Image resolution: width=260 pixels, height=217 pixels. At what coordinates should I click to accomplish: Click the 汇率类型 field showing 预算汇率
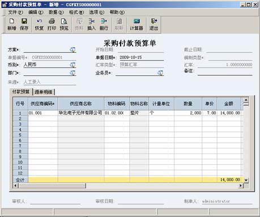tap(142, 65)
